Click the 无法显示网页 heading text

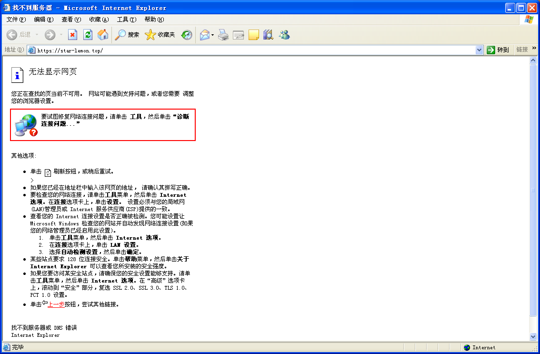(53, 71)
